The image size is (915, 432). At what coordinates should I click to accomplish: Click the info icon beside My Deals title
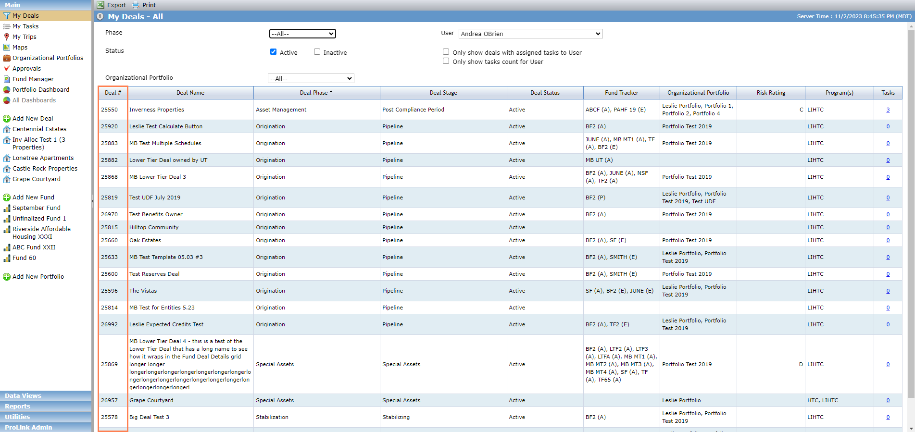pyautogui.click(x=100, y=16)
